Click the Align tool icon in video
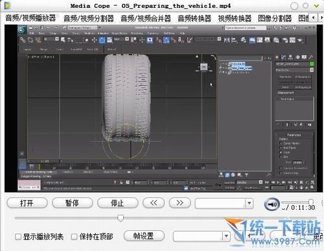The height and width of the screenshot is (251, 324). pos(234,40)
